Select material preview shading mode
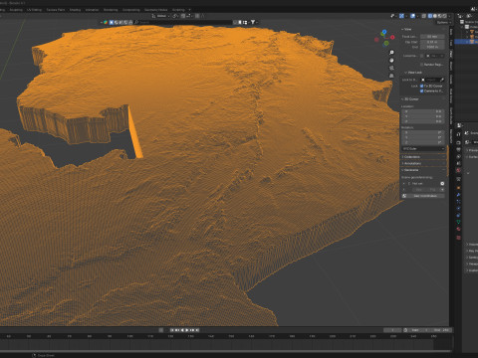This screenshot has width=478, height=358. tap(440, 16)
